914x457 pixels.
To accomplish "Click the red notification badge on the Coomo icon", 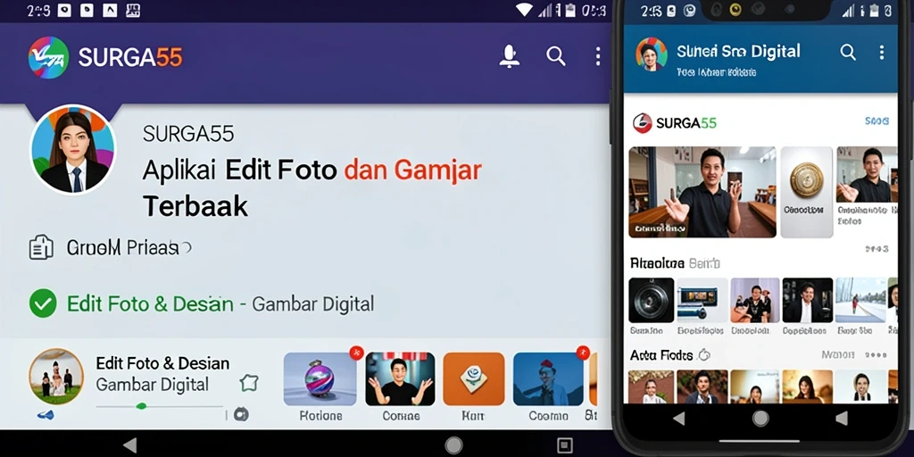I will point(582,353).
